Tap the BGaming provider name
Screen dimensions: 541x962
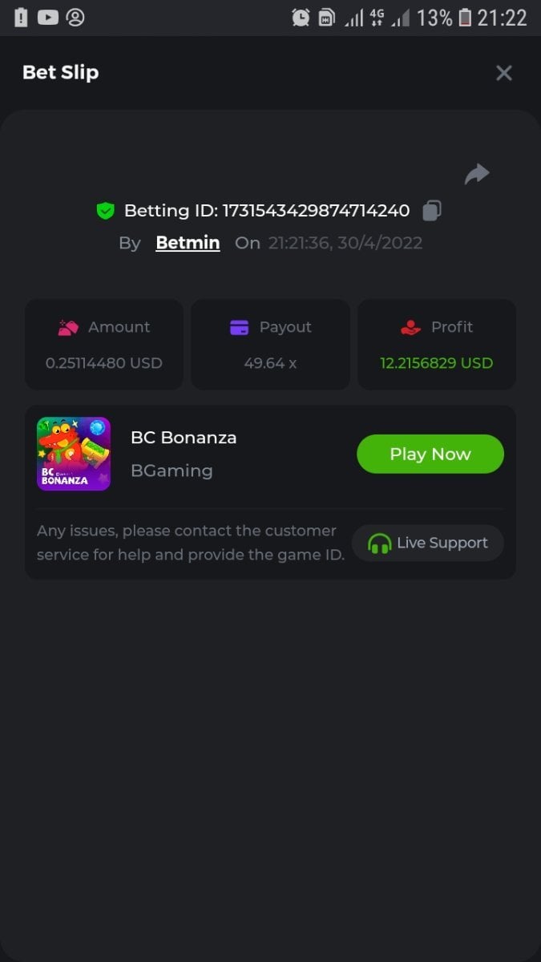(x=172, y=471)
